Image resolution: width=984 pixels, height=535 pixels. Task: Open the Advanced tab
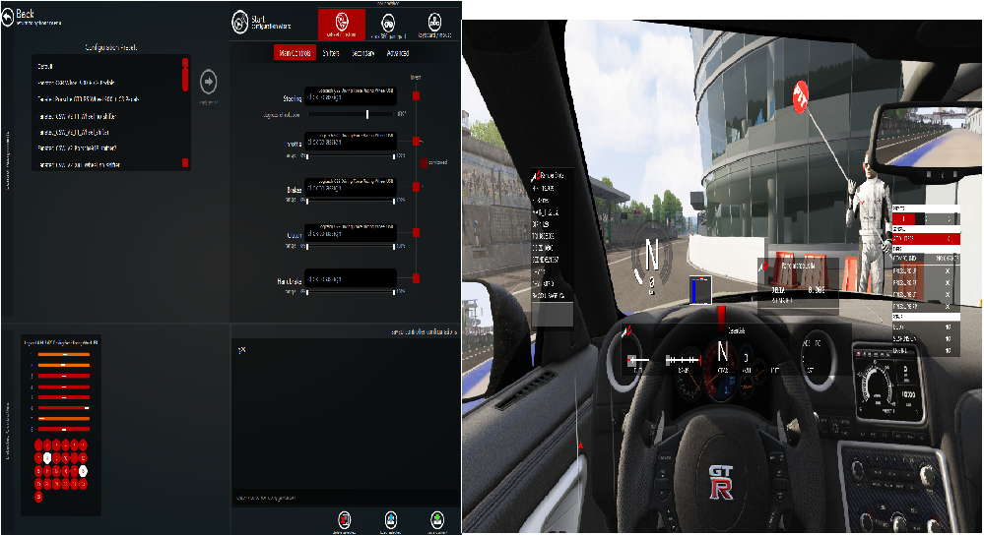tap(398, 53)
